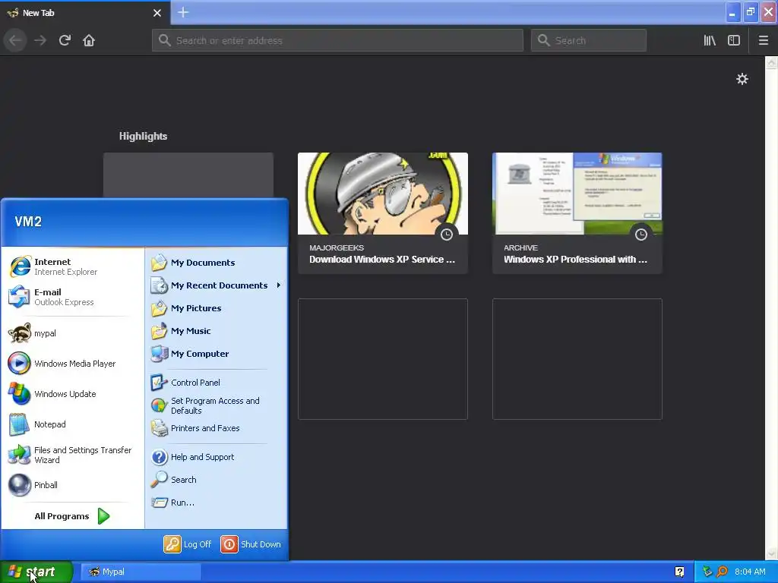
Task: Toggle the browser sidebar icon
Action: 734,40
